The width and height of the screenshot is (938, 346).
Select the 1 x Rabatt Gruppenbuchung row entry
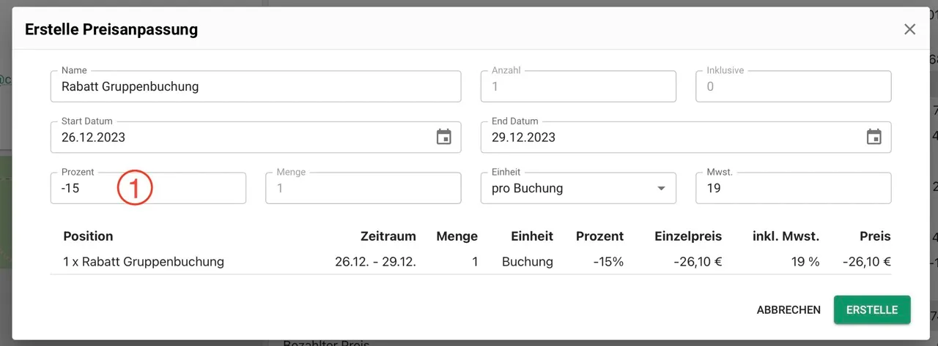[x=144, y=261]
